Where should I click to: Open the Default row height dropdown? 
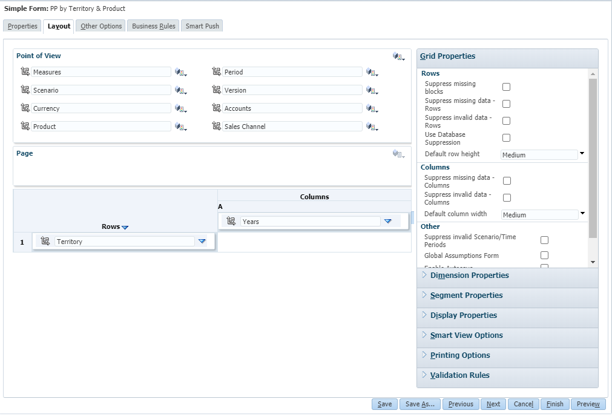[x=581, y=154]
